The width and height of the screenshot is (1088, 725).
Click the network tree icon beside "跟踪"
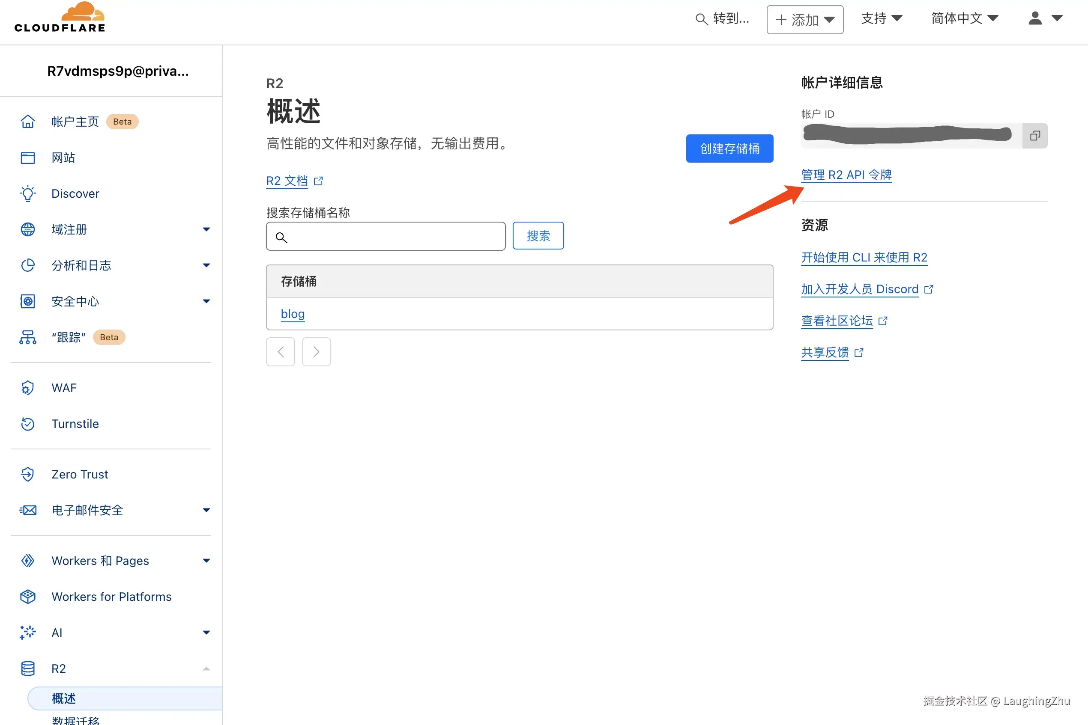(x=28, y=337)
